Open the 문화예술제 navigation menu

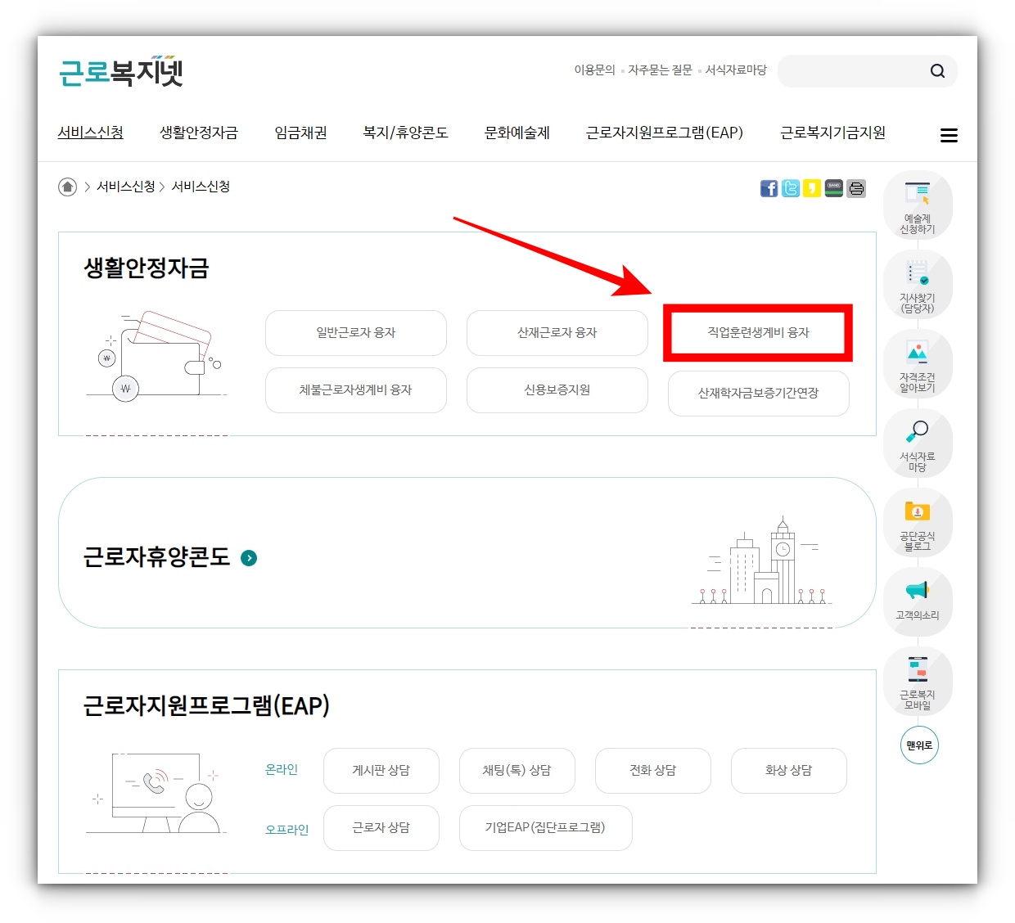tap(517, 133)
